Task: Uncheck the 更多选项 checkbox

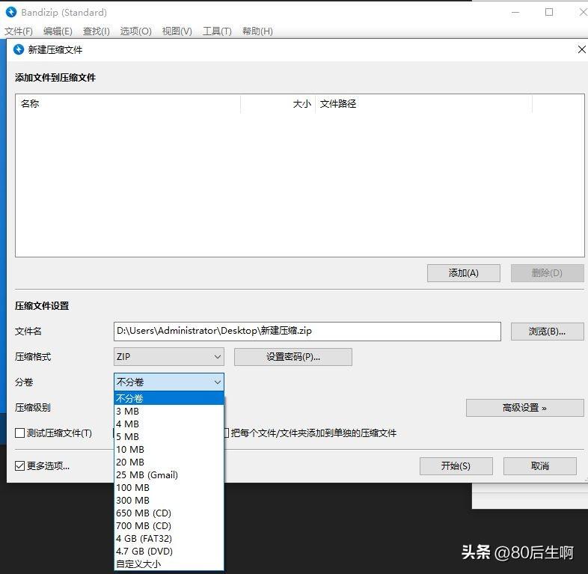Action: [x=20, y=465]
